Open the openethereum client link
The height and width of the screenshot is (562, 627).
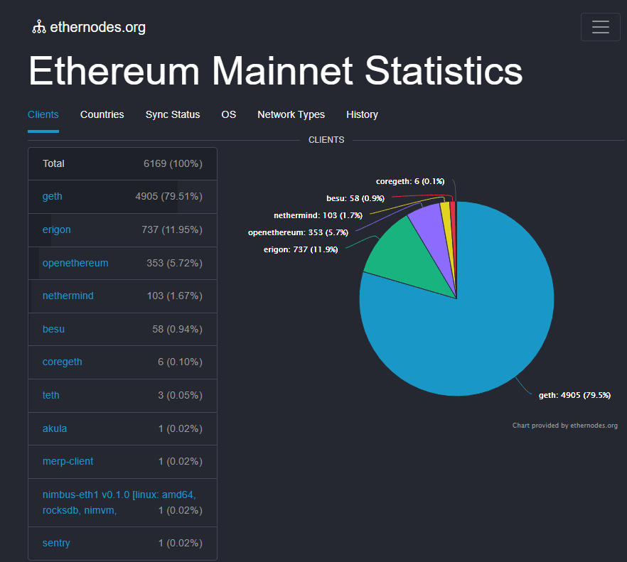pyautogui.click(x=75, y=263)
